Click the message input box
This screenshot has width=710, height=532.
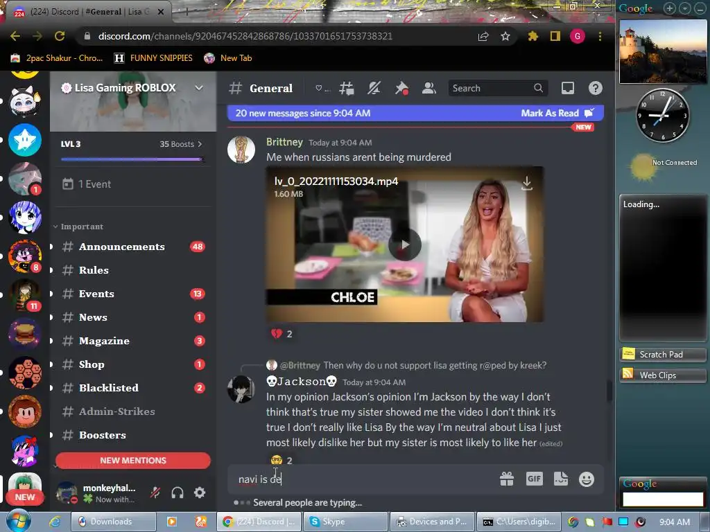[x=362, y=479]
